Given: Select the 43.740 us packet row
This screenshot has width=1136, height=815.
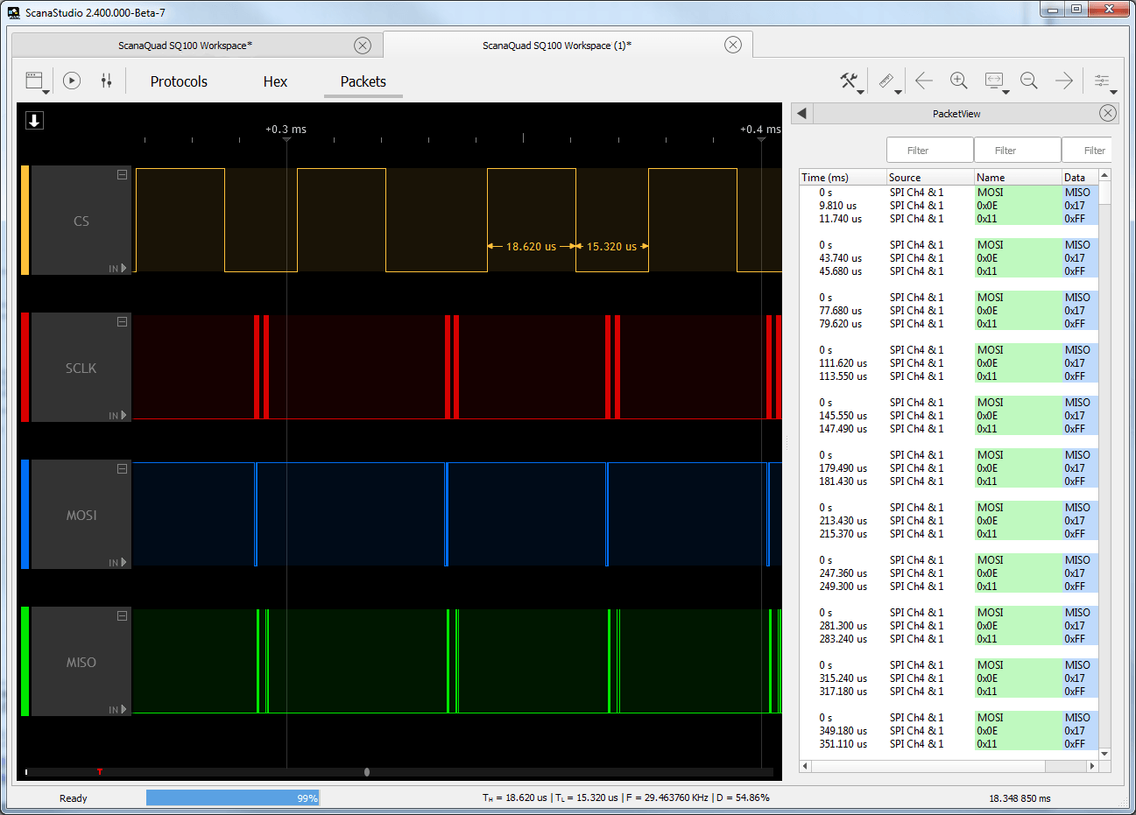Looking at the screenshot, I should (949, 258).
